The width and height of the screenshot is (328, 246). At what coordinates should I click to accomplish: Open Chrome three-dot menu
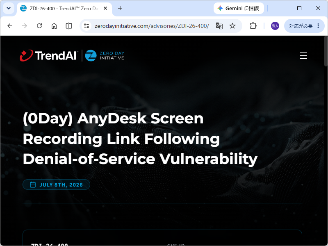point(318,26)
